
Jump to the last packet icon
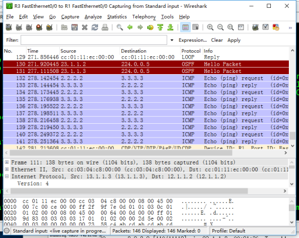click(x=170, y=28)
